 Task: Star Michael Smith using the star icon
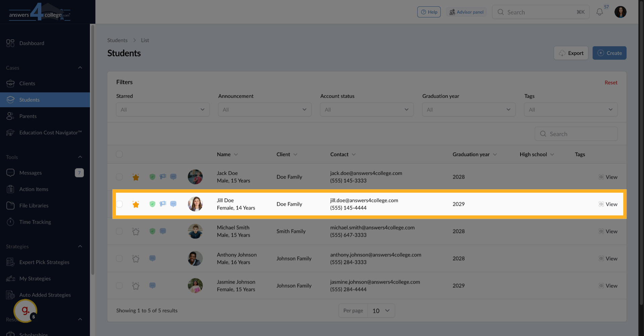tap(136, 231)
